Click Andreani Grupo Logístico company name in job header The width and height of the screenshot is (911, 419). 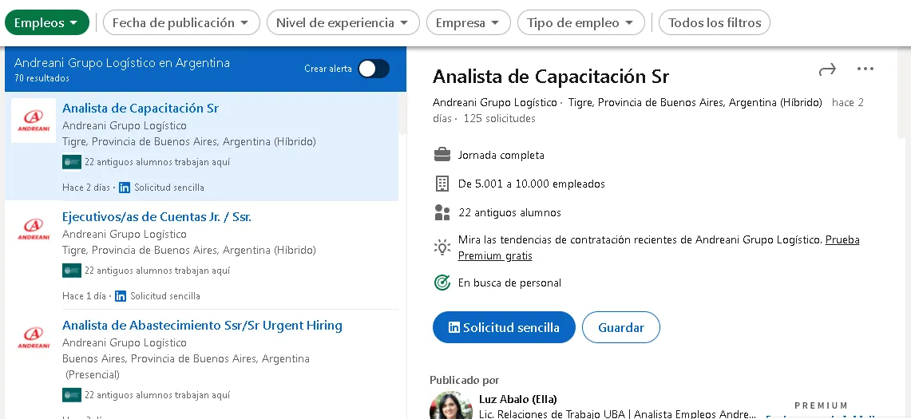(495, 103)
